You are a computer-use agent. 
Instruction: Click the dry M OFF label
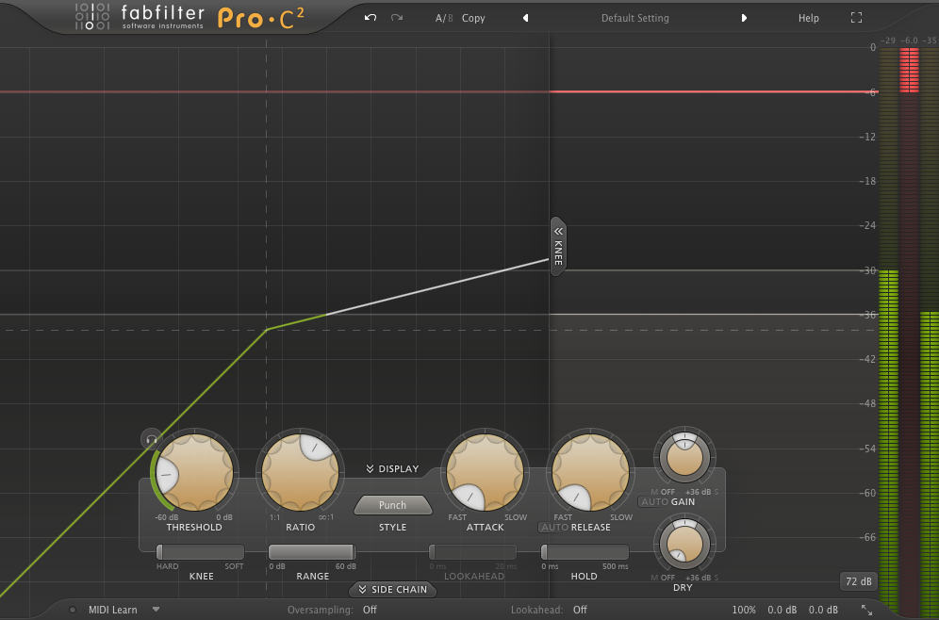pyautogui.click(x=663, y=578)
